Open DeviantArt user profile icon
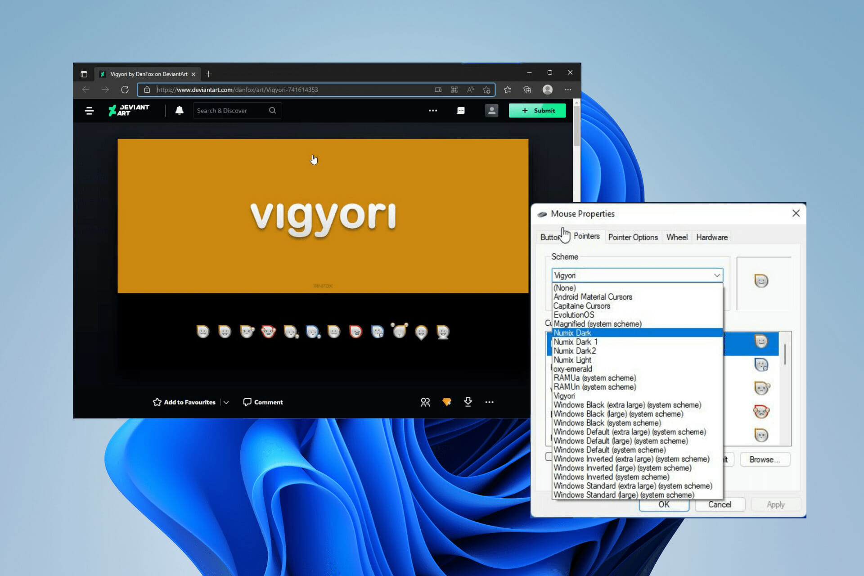 [x=491, y=111]
